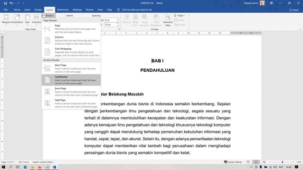This screenshot has width=303, height=170.
Task: Switch to Read Mode view icon
Action: coord(248,162)
